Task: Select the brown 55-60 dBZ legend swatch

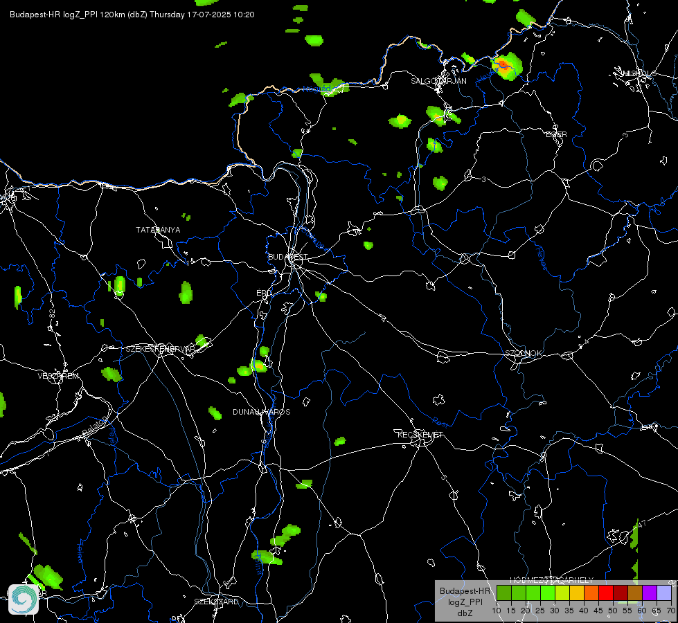Action: tap(635, 593)
